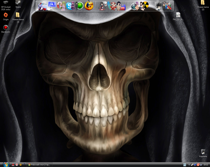The width and height of the screenshot is (210, 167).
Task: Expand hidden quick launch items chevron
Action: click(24, 164)
